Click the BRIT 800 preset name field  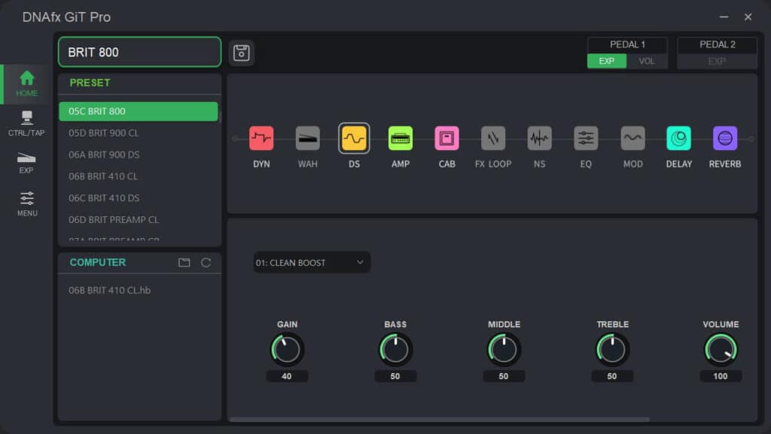pyautogui.click(x=139, y=52)
